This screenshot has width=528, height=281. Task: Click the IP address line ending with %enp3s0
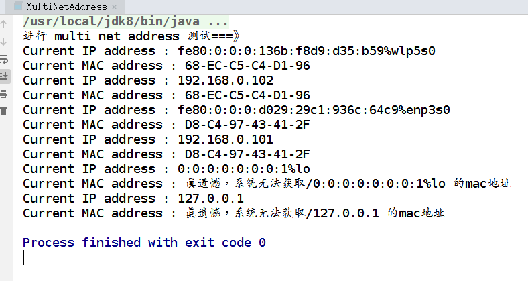point(237,110)
